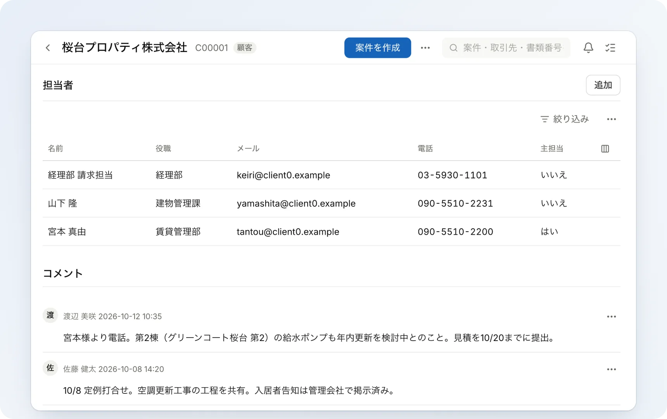667x419 pixels.
Task: Focus the 案件・取引先・書類番号 search field
Action: [x=506, y=48]
